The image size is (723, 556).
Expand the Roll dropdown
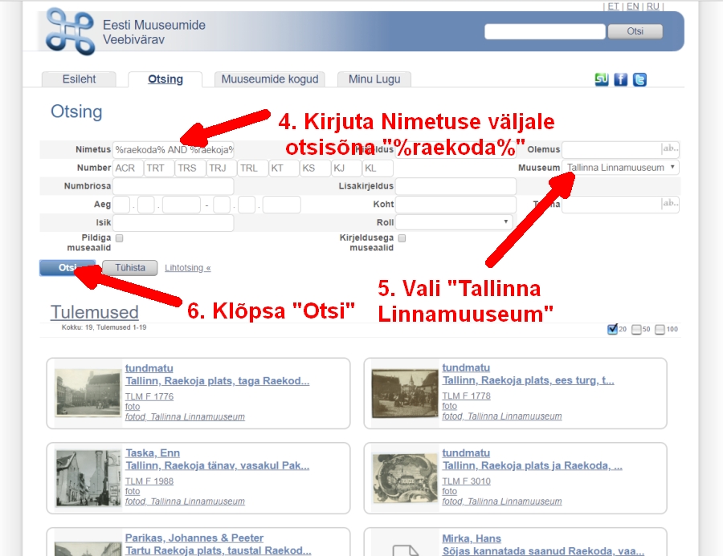pyautogui.click(x=454, y=222)
